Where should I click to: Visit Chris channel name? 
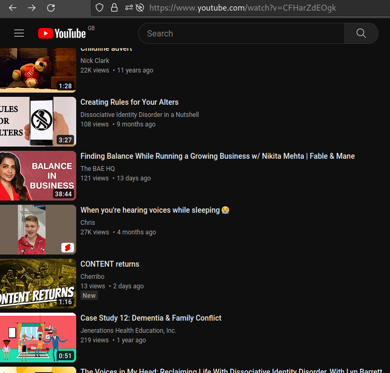(x=87, y=223)
